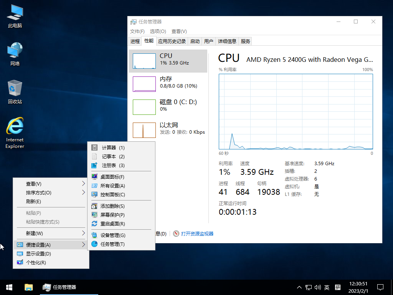This screenshot has width=393, height=295.
Task: Click Open Resource Monitor link
Action: click(x=197, y=234)
